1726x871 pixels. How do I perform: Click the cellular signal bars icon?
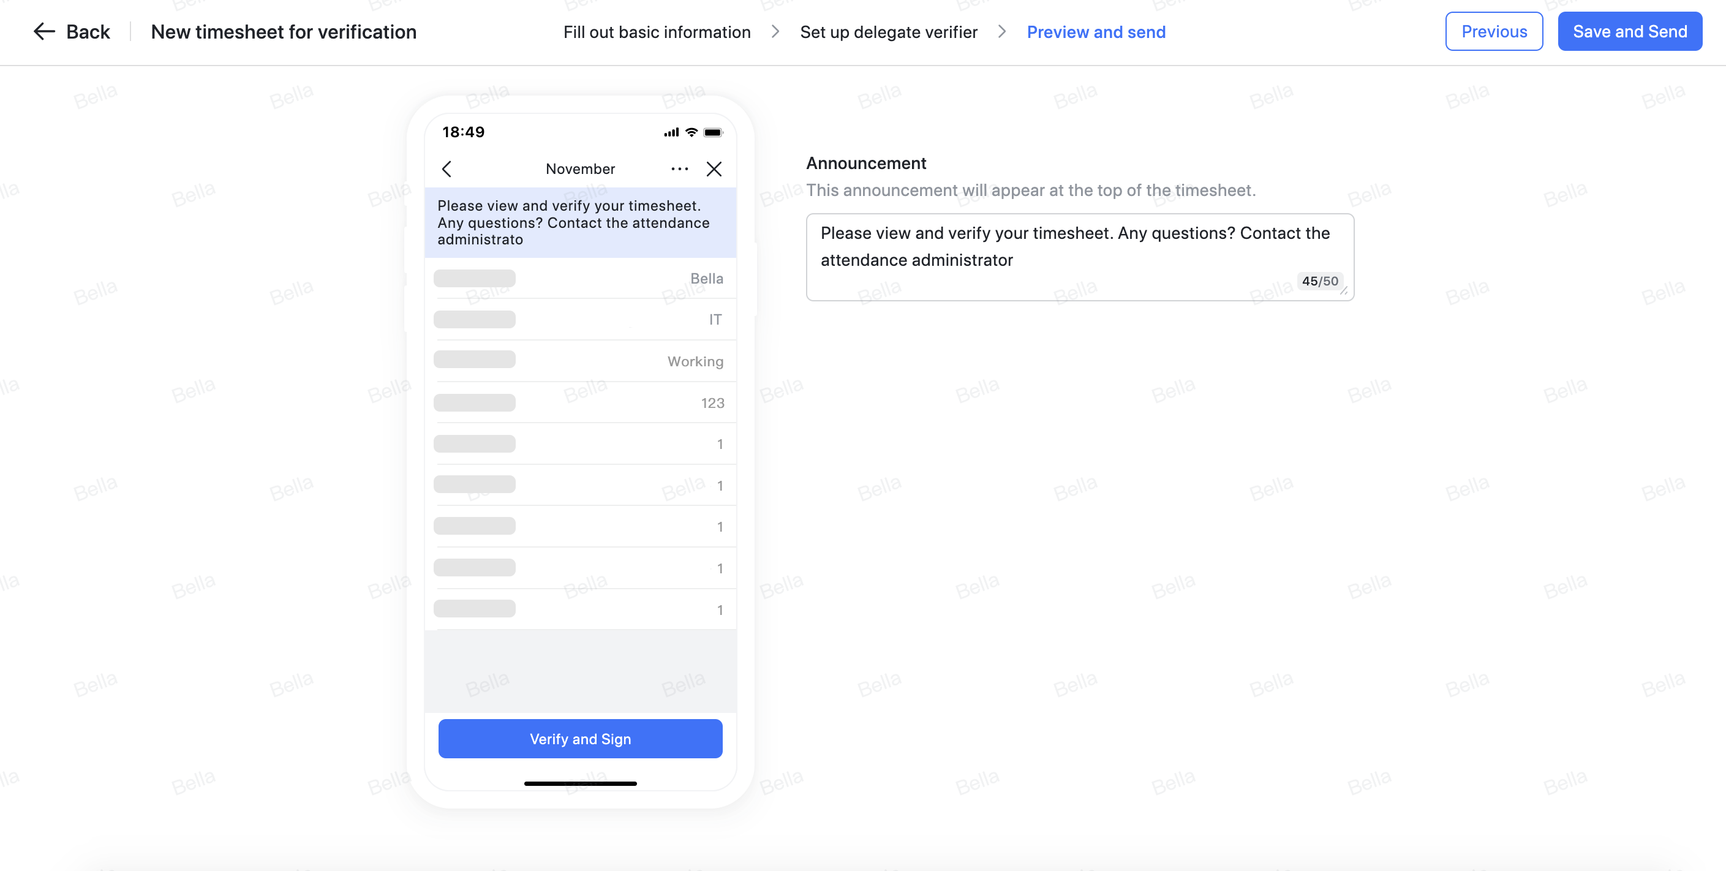(x=670, y=132)
